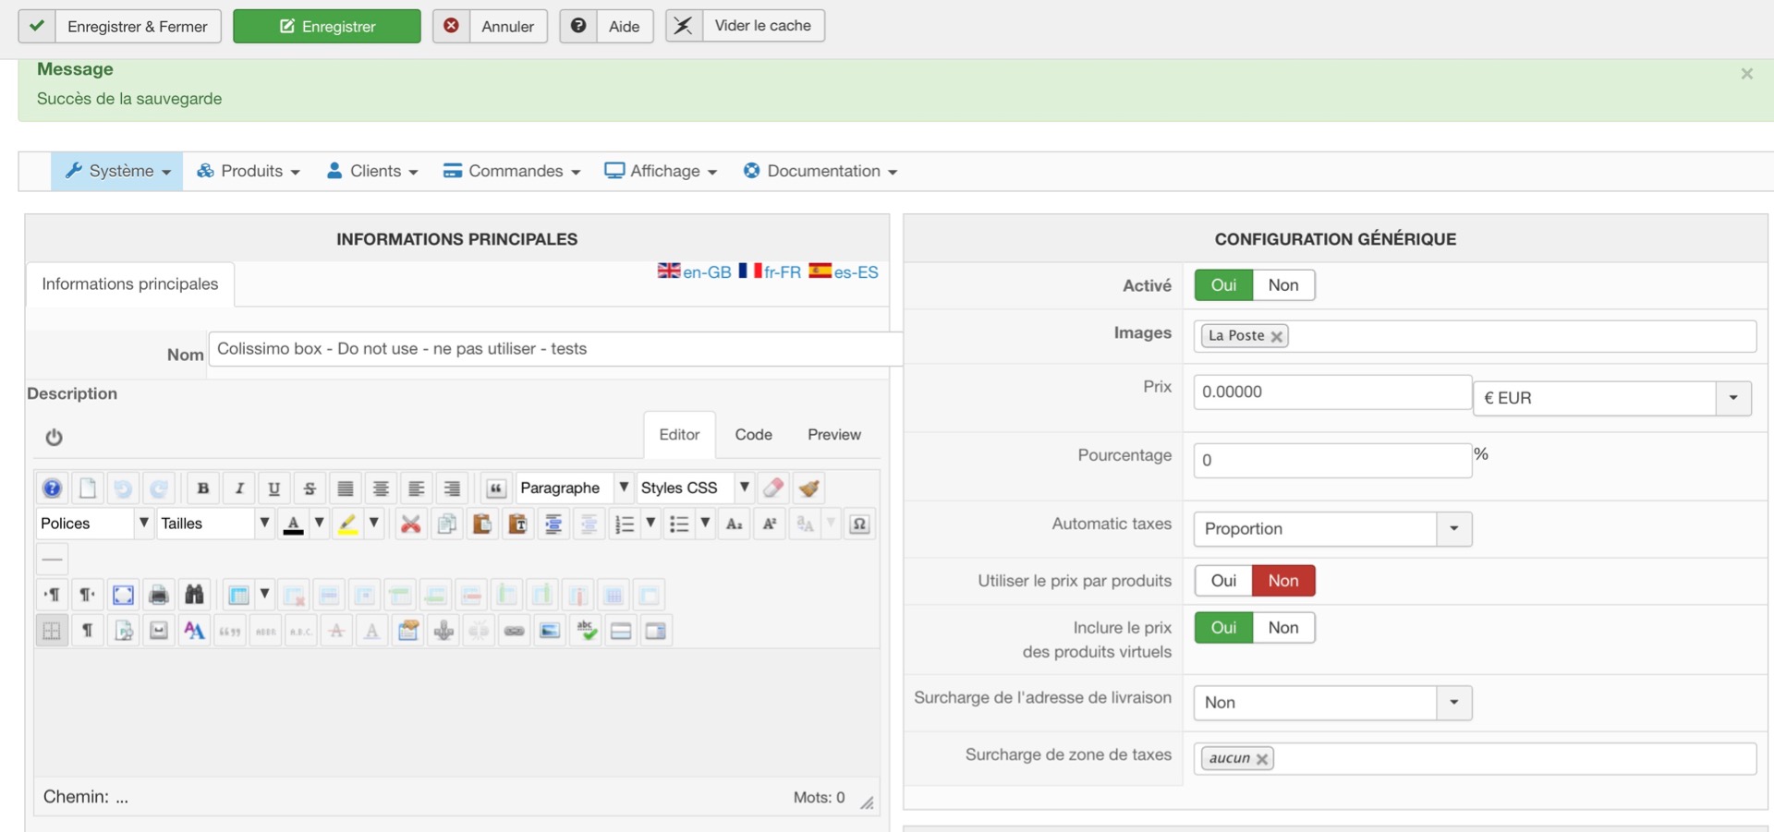Switch to the Preview tab
This screenshot has height=832, width=1774.
(833, 435)
